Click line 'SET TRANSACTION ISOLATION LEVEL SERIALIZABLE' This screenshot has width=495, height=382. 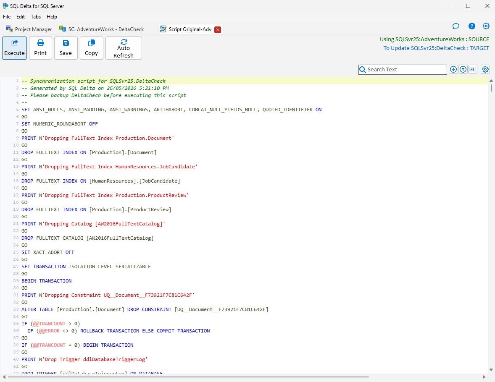pyautogui.click(x=86, y=267)
